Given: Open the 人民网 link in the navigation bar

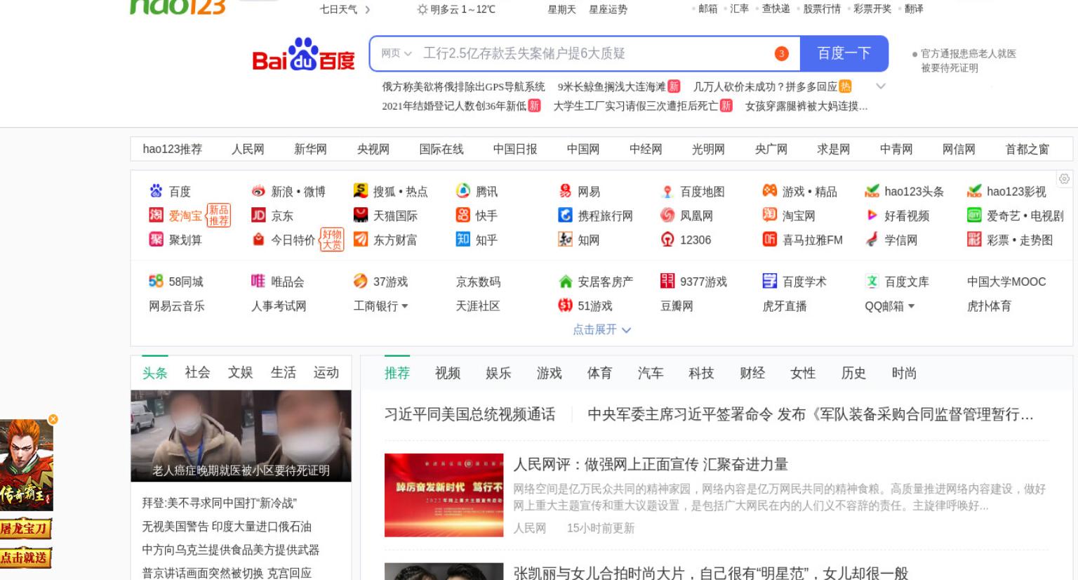Looking at the screenshot, I should pyautogui.click(x=248, y=149).
